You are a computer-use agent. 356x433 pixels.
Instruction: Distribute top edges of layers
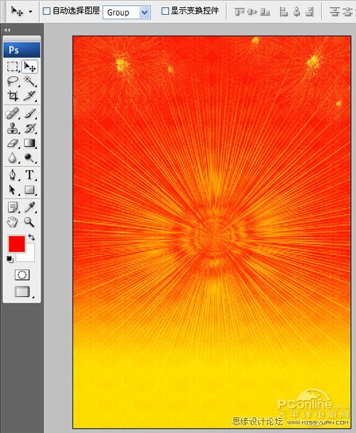[x=335, y=11]
